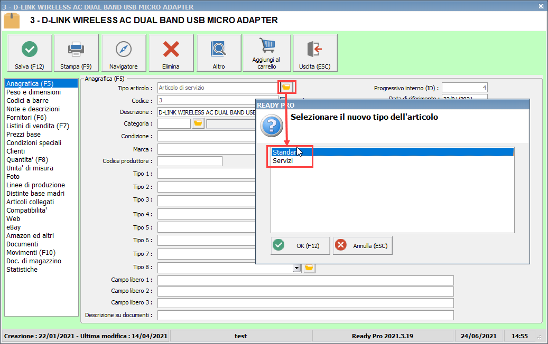Select Servizi in type list

[x=393, y=160]
